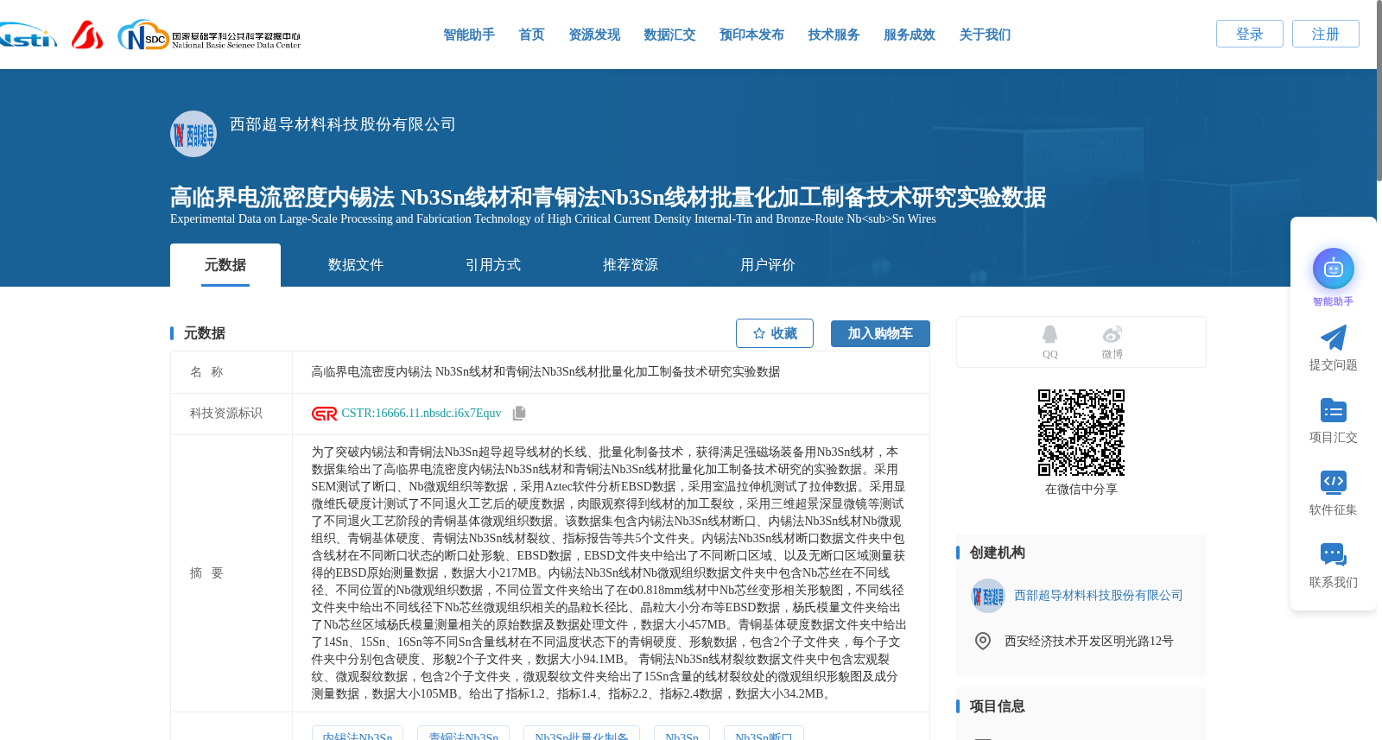The width and height of the screenshot is (1382, 740).
Task: Click the 提交问题 paper plane icon
Action: click(x=1333, y=338)
